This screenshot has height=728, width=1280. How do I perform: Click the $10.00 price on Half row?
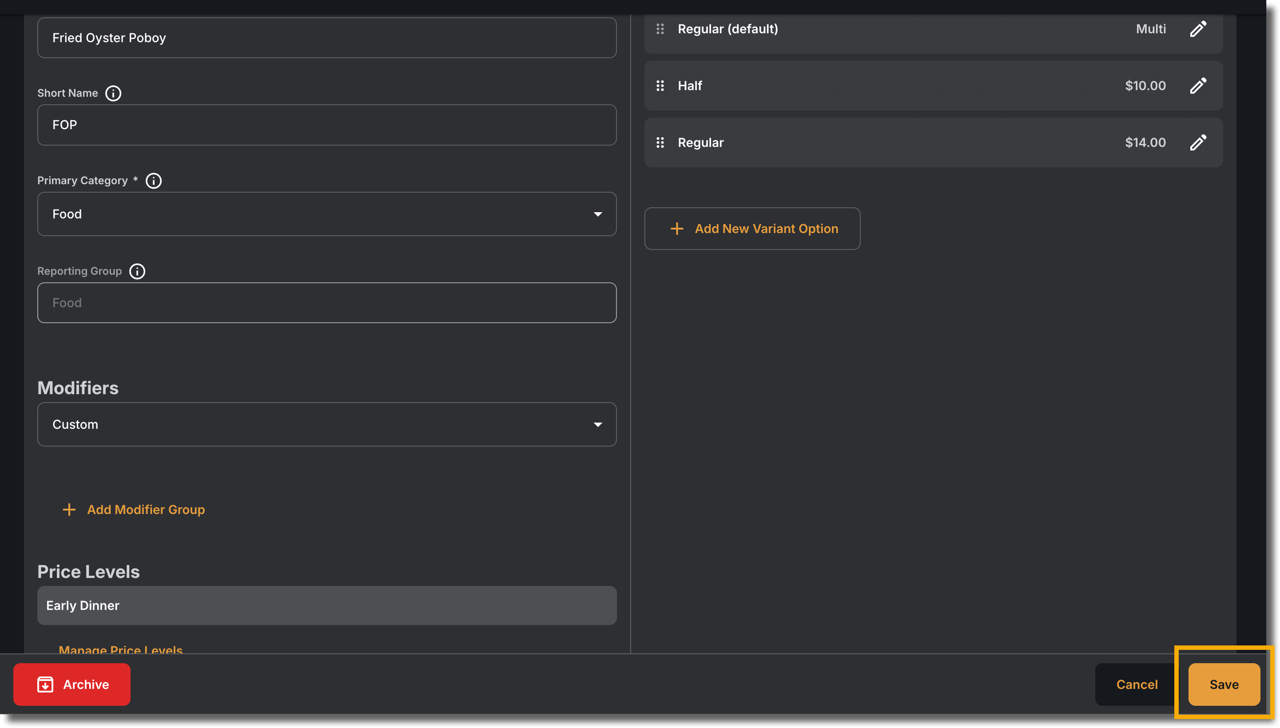click(x=1145, y=86)
